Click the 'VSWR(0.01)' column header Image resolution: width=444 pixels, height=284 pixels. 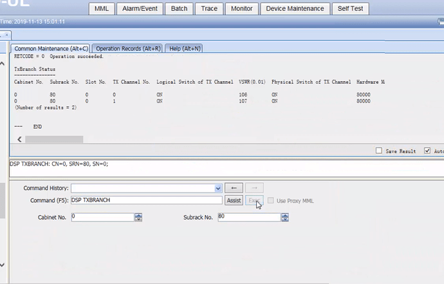coord(252,82)
